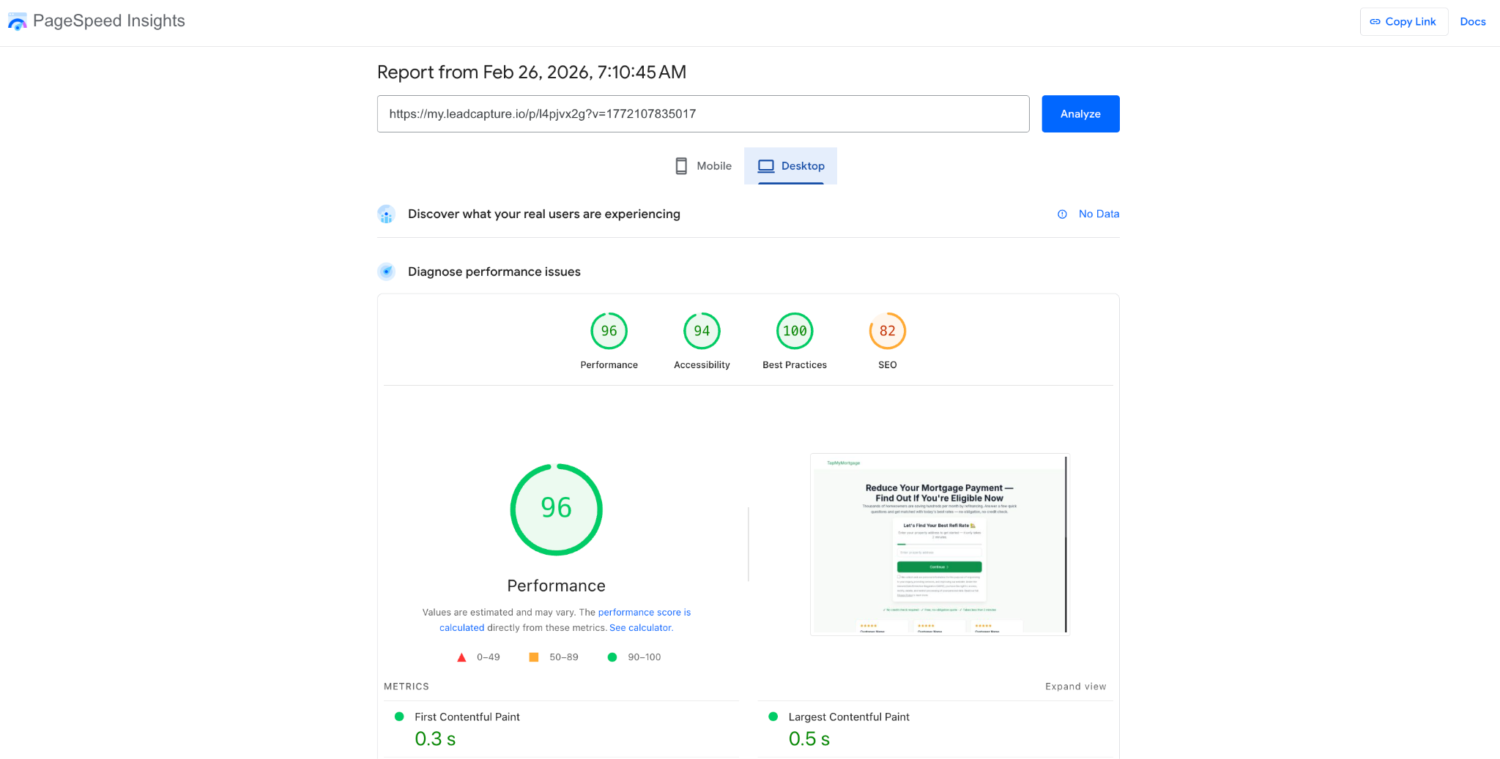Click the info icon next to No Data
The width and height of the screenshot is (1500, 759).
tap(1062, 214)
